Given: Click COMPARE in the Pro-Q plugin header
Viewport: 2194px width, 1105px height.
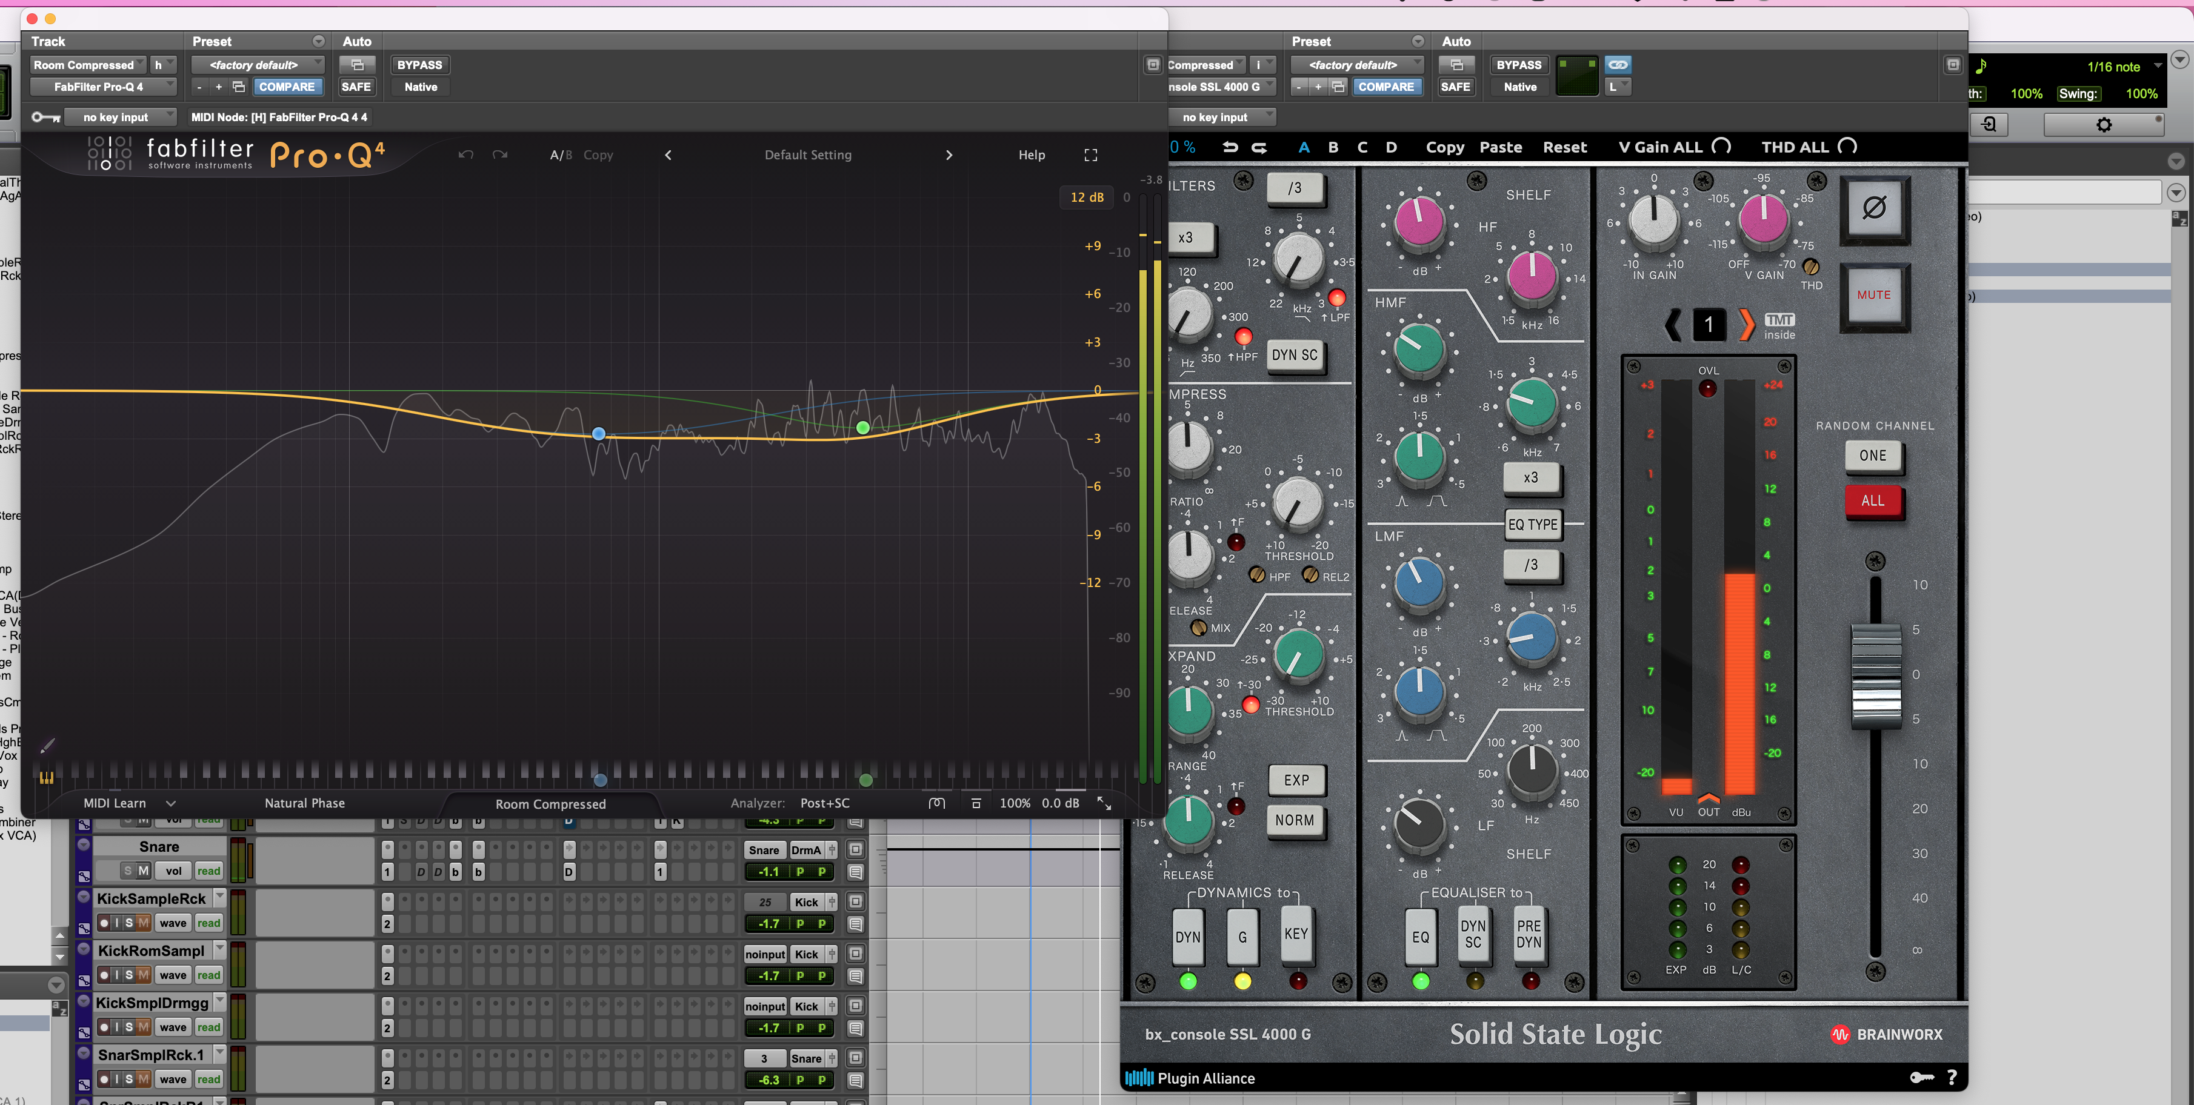Looking at the screenshot, I should (x=287, y=87).
